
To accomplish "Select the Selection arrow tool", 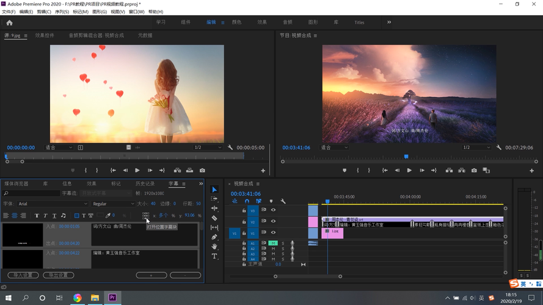I will tap(214, 190).
